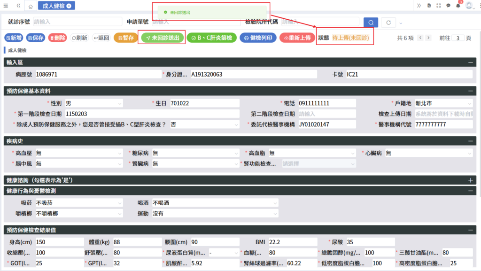
Task: Close the 成人健檢 tab
Action: (69, 6)
